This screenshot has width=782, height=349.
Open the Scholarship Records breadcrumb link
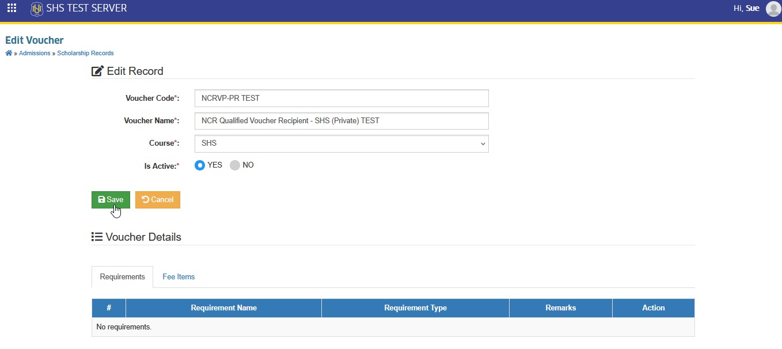point(85,53)
